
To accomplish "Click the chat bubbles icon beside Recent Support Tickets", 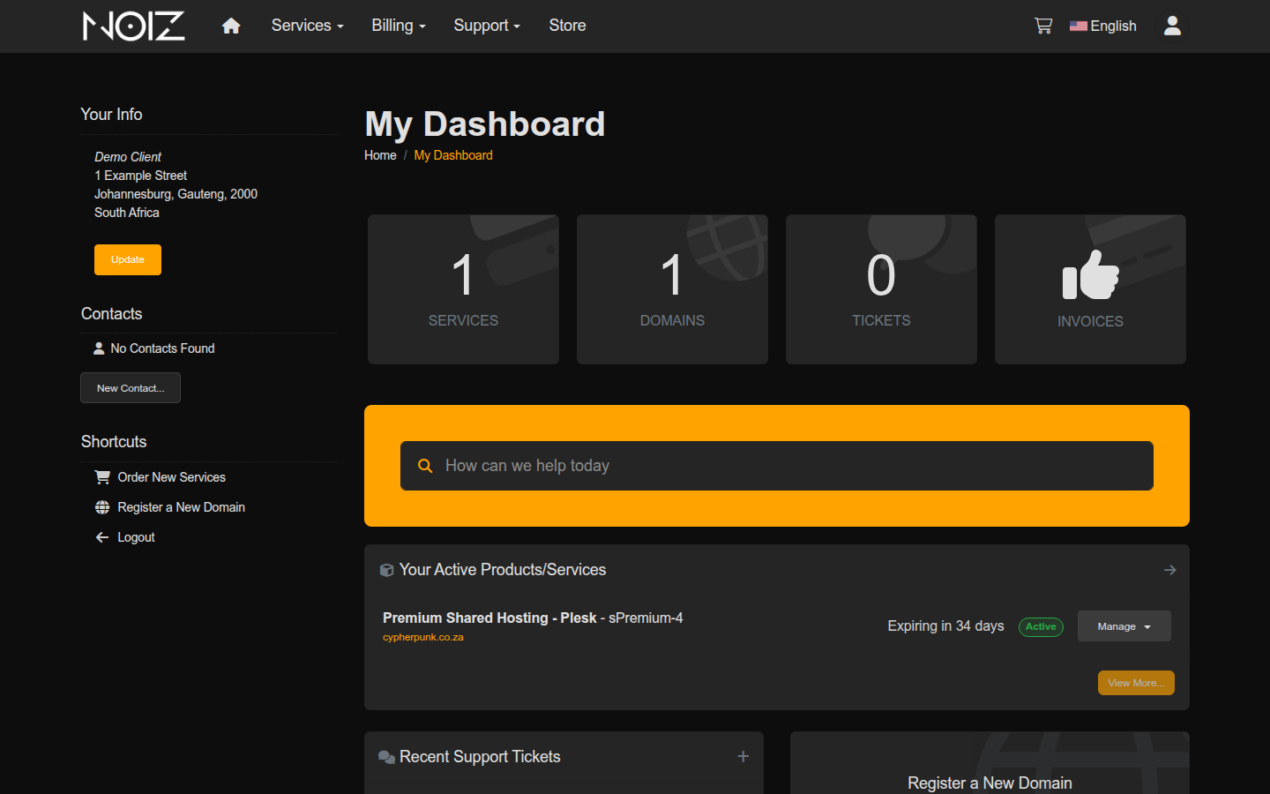I will (x=386, y=757).
